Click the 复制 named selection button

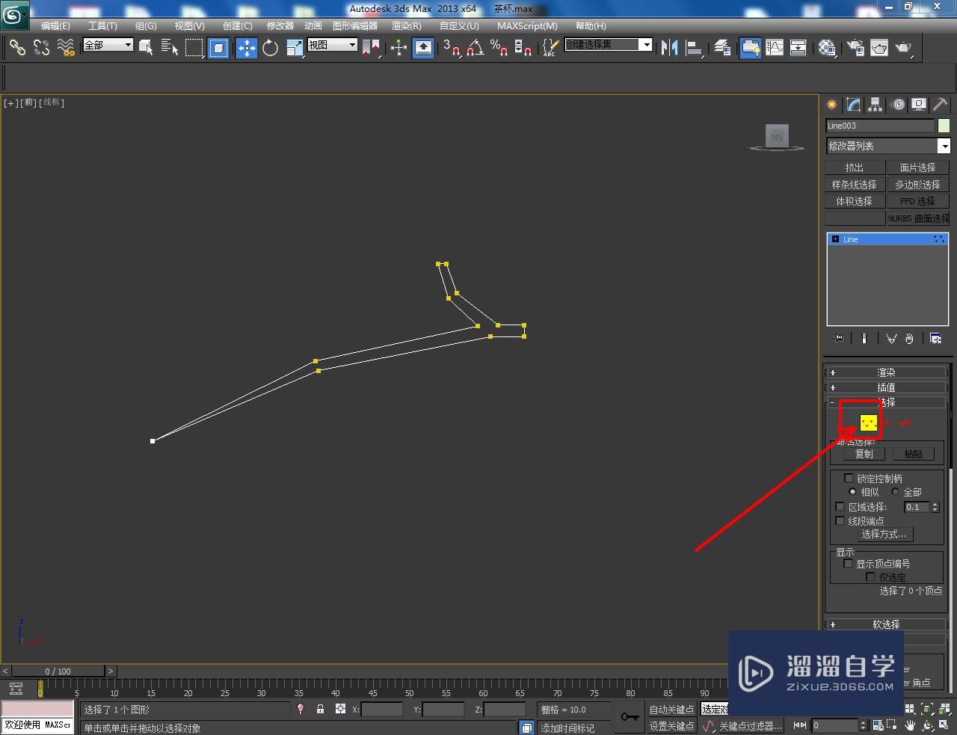click(x=864, y=454)
